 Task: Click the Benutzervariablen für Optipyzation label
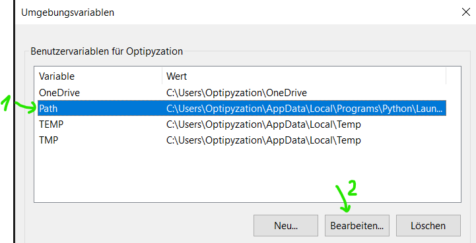106,51
